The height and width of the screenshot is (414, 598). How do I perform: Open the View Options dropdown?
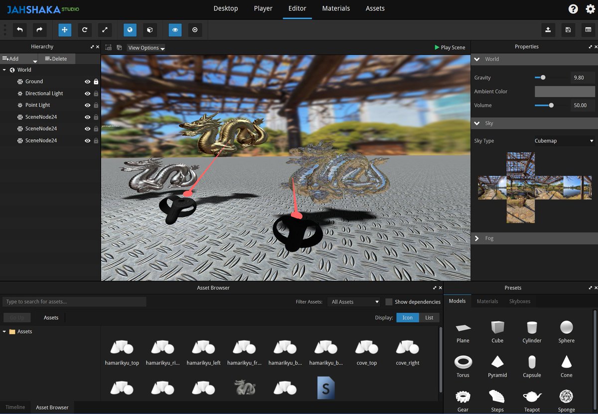click(x=146, y=47)
